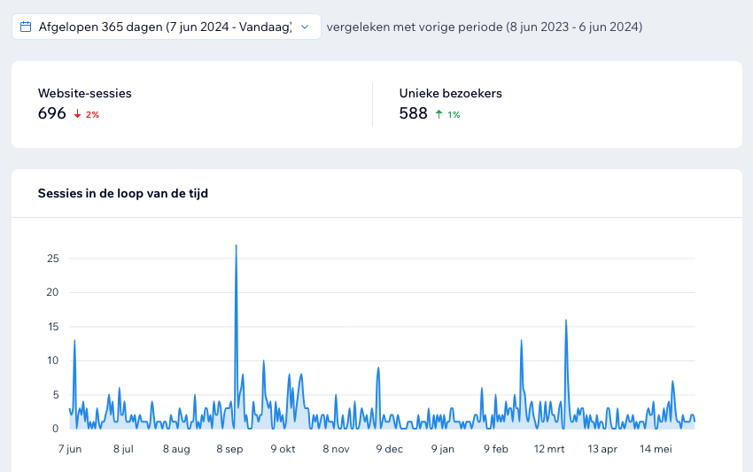The image size is (753, 472).
Task: Click the '8 nov' x-axis label
Action: coord(336,449)
